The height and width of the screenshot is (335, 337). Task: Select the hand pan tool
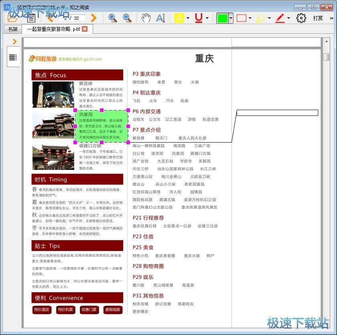[146, 18]
